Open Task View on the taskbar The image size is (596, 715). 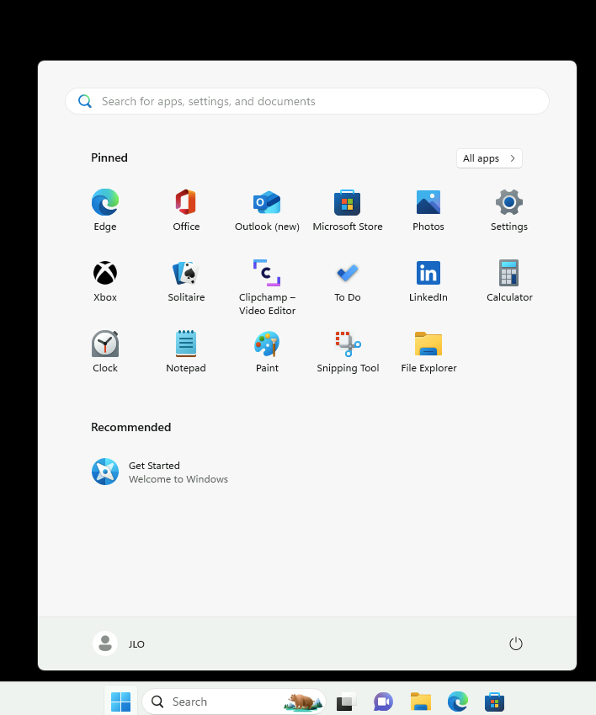pyautogui.click(x=346, y=702)
